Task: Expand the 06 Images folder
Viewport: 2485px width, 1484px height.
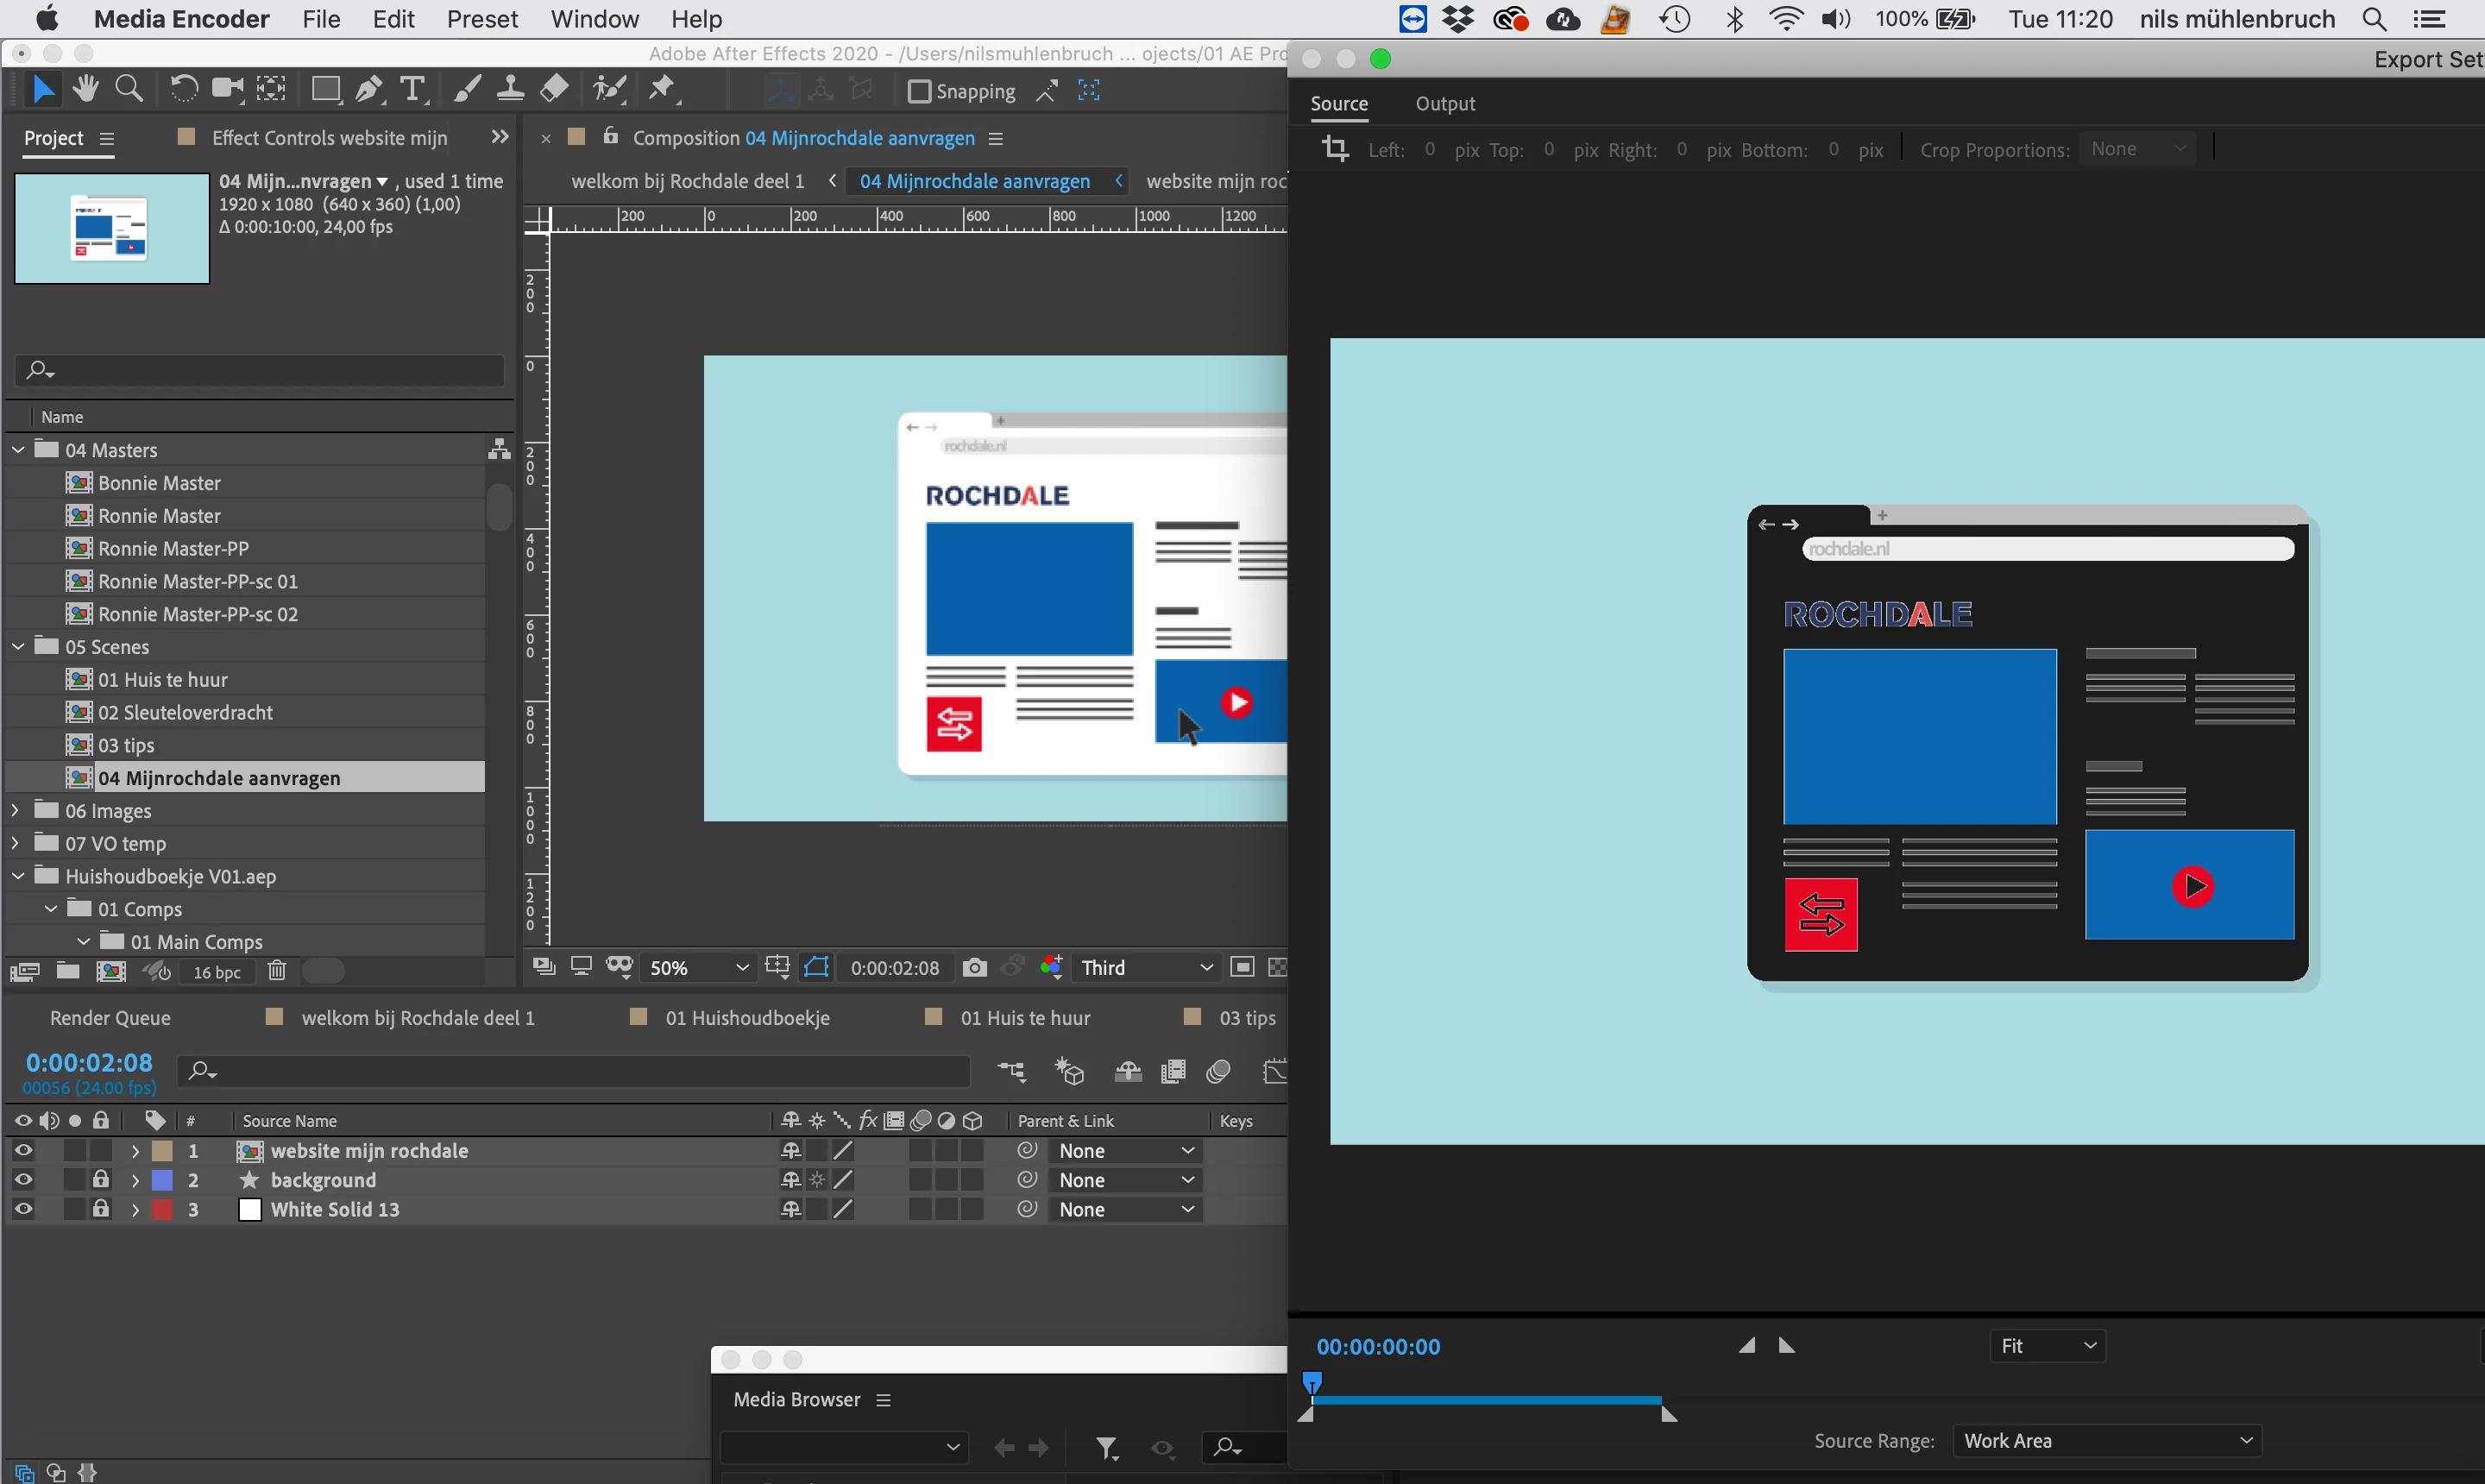Action: [x=15, y=810]
